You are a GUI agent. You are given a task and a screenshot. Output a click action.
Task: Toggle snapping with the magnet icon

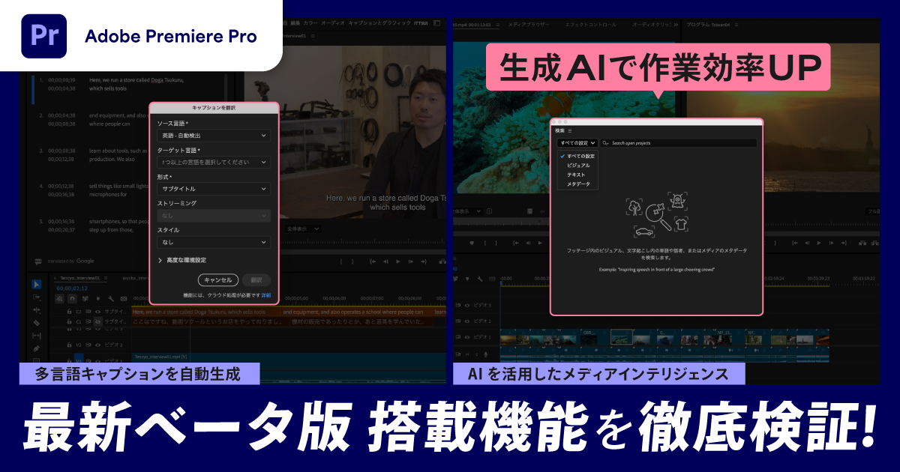[x=72, y=298]
